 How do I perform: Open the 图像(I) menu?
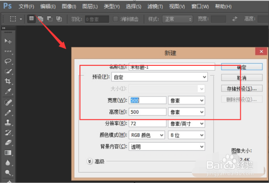click(x=69, y=7)
